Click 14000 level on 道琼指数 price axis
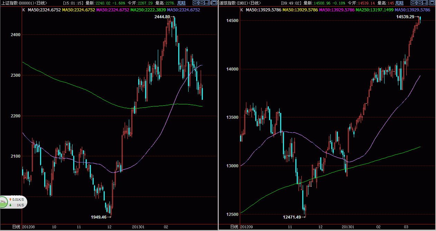Image resolution: width=436 pixels, height=231 pixels. click(x=232, y=69)
